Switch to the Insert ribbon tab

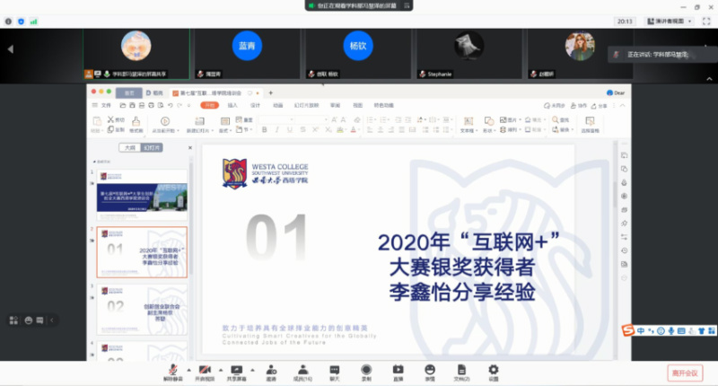point(232,105)
